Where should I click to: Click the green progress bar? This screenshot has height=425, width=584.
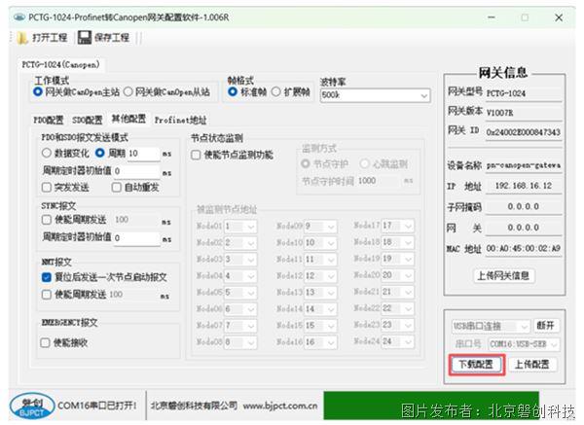431,406
